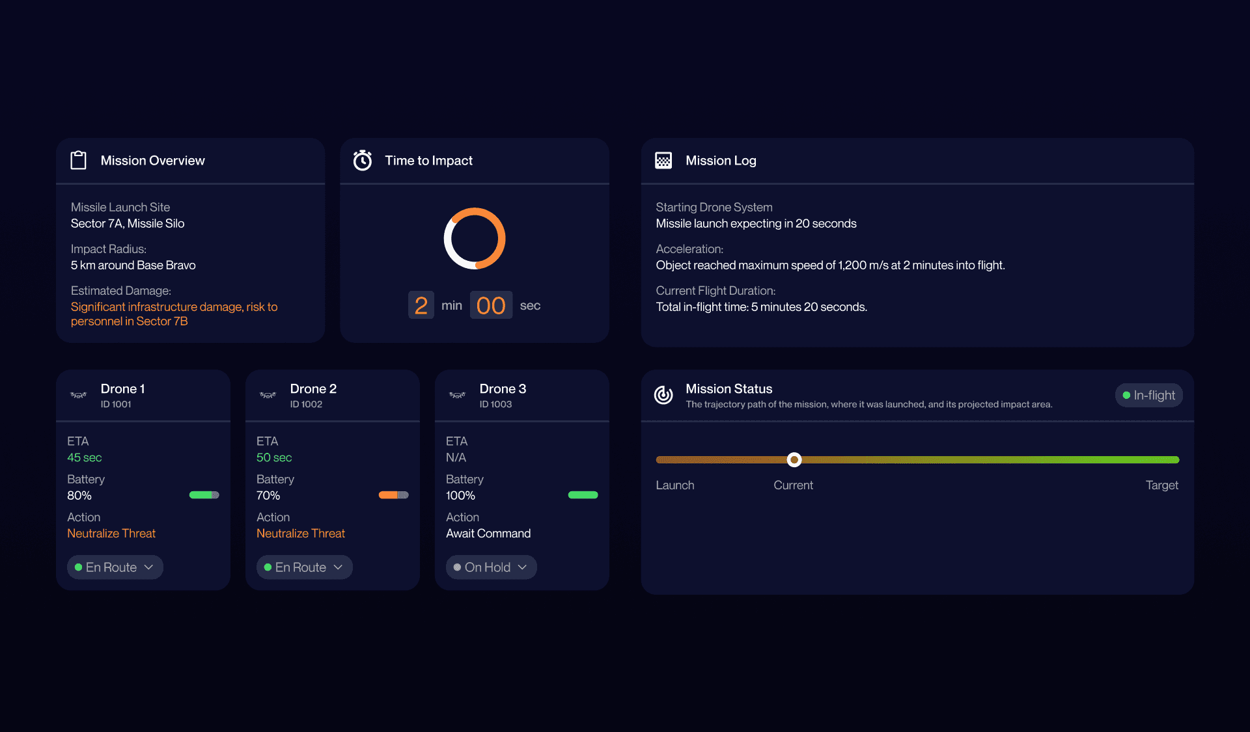Expand Drone 3 On Hold status dropdown

coord(491,567)
